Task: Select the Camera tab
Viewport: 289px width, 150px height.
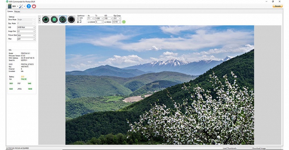Action: (10, 11)
